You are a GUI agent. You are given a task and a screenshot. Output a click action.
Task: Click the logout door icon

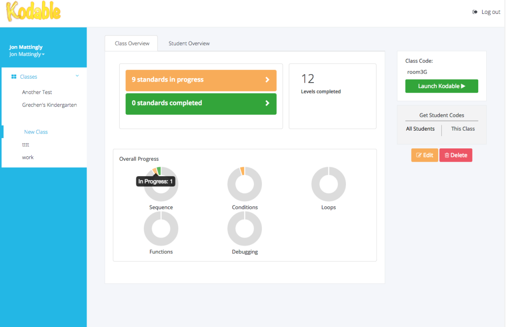pyautogui.click(x=475, y=11)
